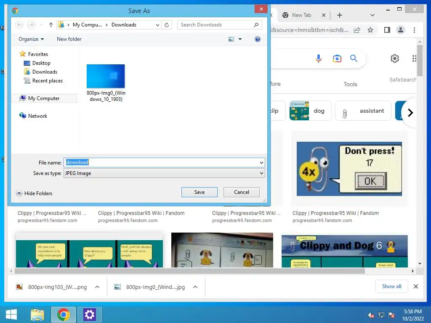Click the Forward arrow in Save As dialog
Image resolution: width=431 pixels, height=323 pixels.
31,25
